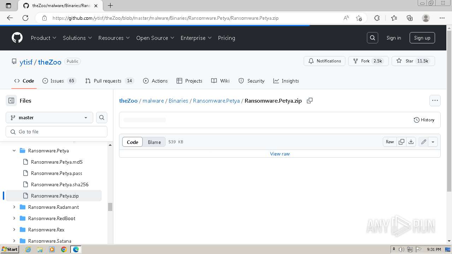Click the site info lock icon
The width and height of the screenshot is (452, 254).
tap(44, 18)
